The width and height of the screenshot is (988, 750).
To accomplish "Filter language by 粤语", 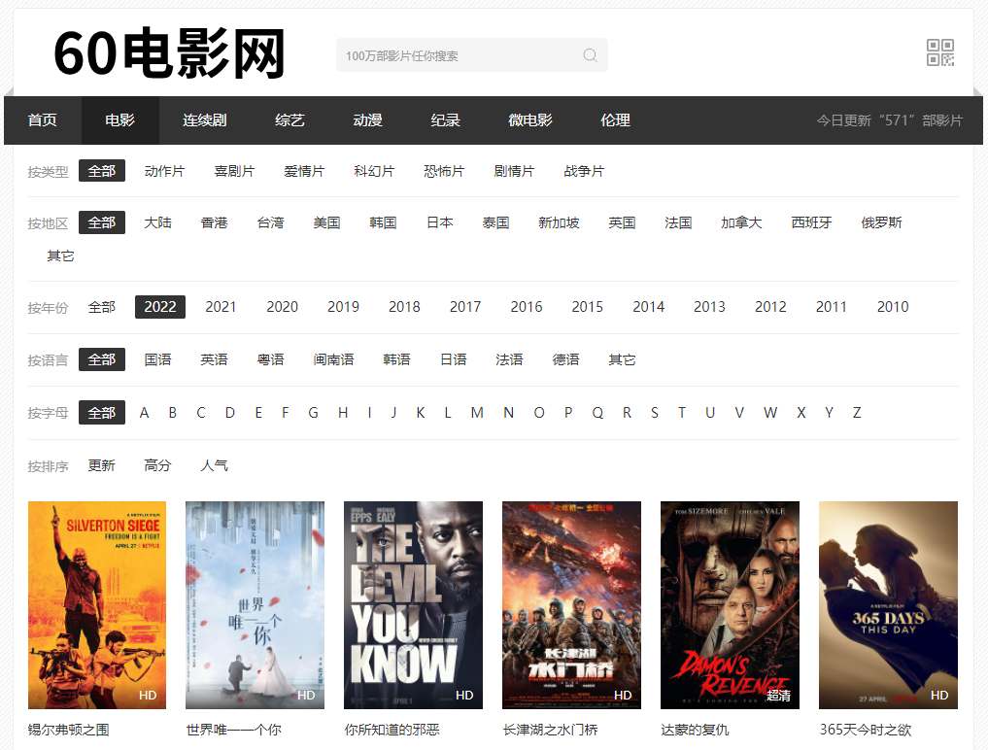I will tap(270, 359).
